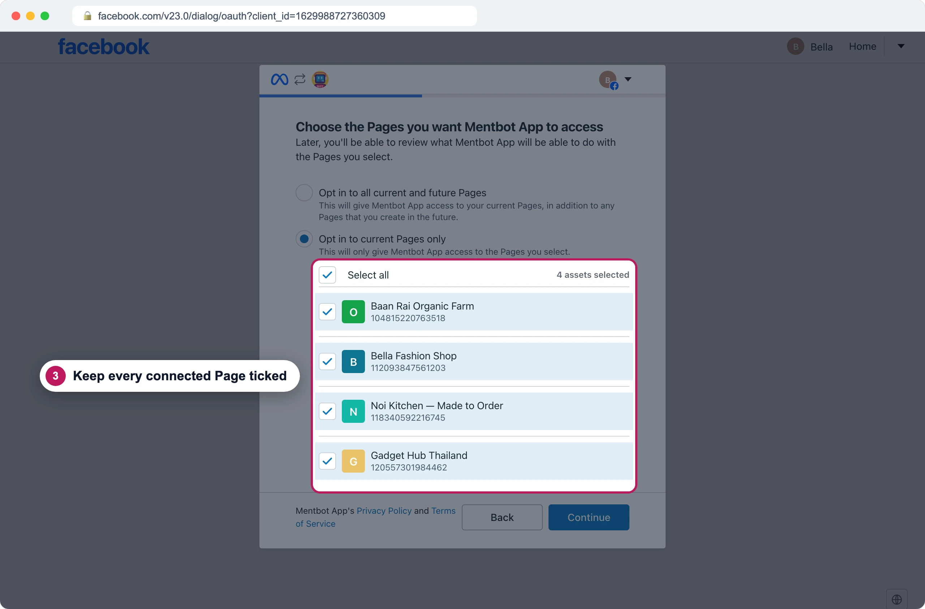Click the dialog profile avatar with Facebook badge
Image resolution: width=925 pixels, height=609 pixels.
pos(608,80)
